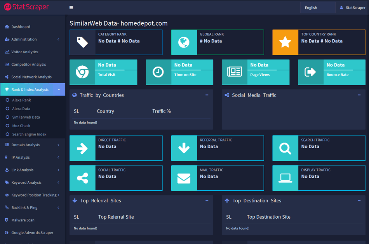This screenshot has height=244, width=369.
Task: Expand the Administration submenu arrow
Action: click(x=58, y=39)
